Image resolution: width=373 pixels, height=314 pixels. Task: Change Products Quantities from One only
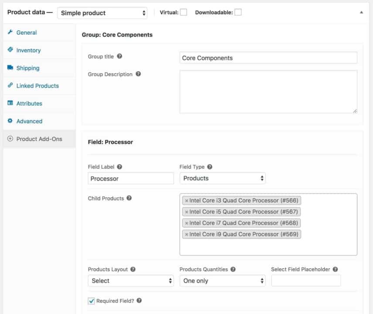click(x=223, y=280)
